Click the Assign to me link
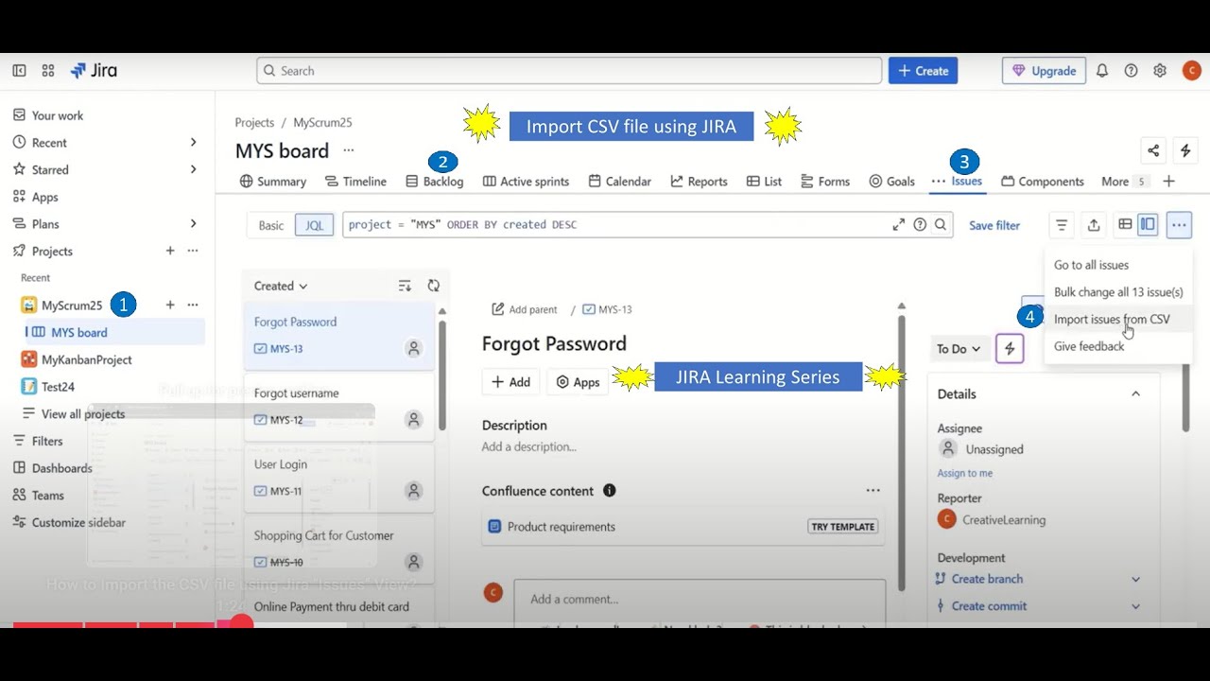Viewport: 1210px width, 681px height. click(x=964, y=473)
